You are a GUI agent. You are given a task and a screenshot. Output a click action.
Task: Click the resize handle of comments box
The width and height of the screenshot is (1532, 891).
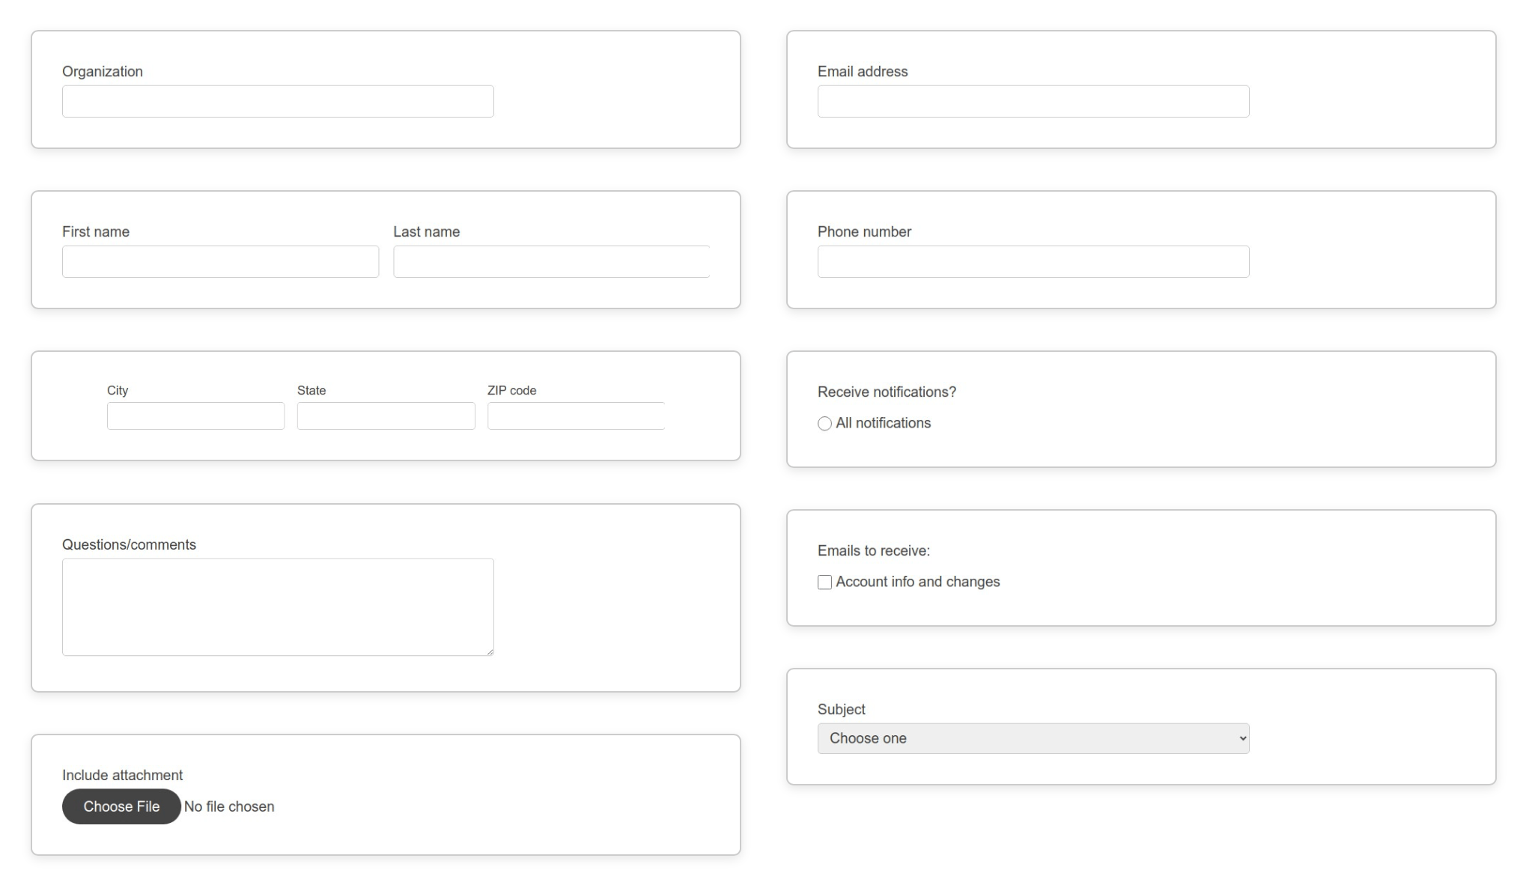click(x=490, y=651)
